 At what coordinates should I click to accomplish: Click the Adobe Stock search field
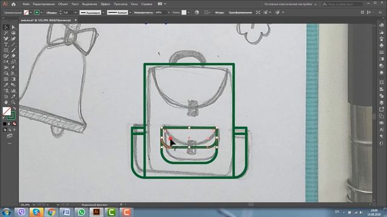[343, 4]
